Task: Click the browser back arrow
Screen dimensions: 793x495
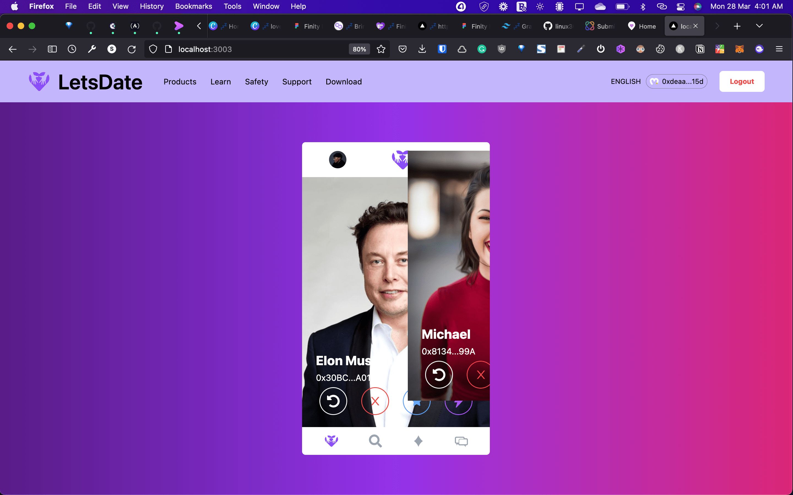Action: tap(12, 49)
